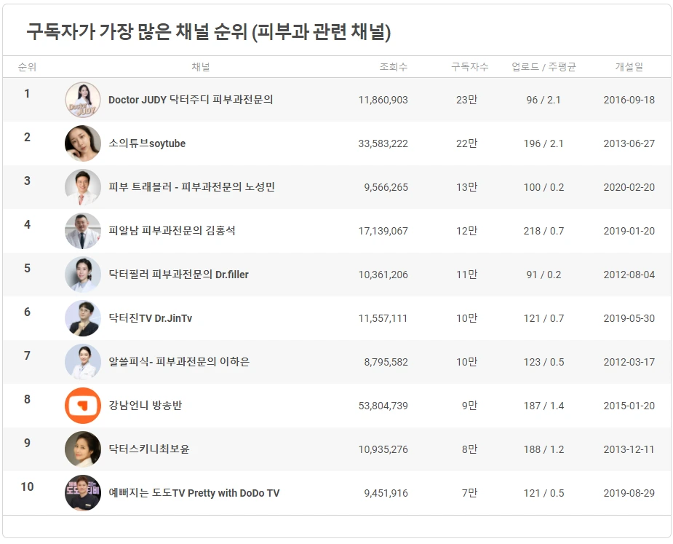673x544 pixels.
Task: Click 예뻐지는 도도TV channel logo
Action: click(x=83, y=493)
